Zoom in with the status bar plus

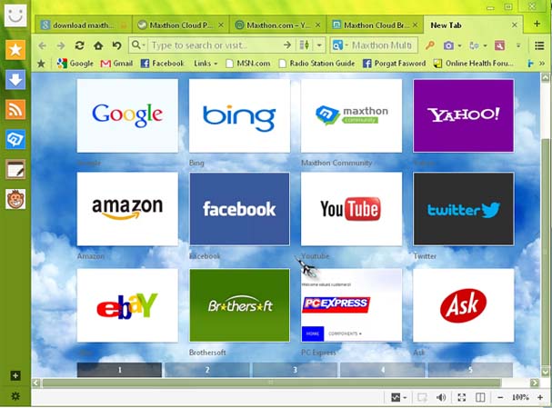(x=540, y=397)
